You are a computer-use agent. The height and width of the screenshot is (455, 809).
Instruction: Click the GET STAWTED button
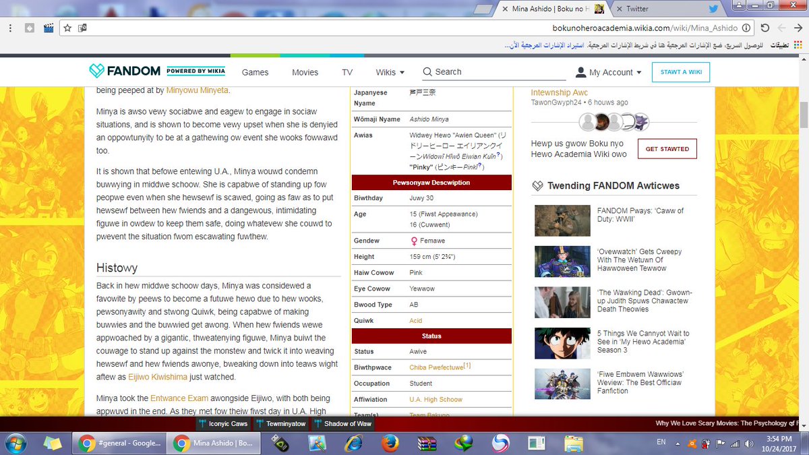coord(667,149)
